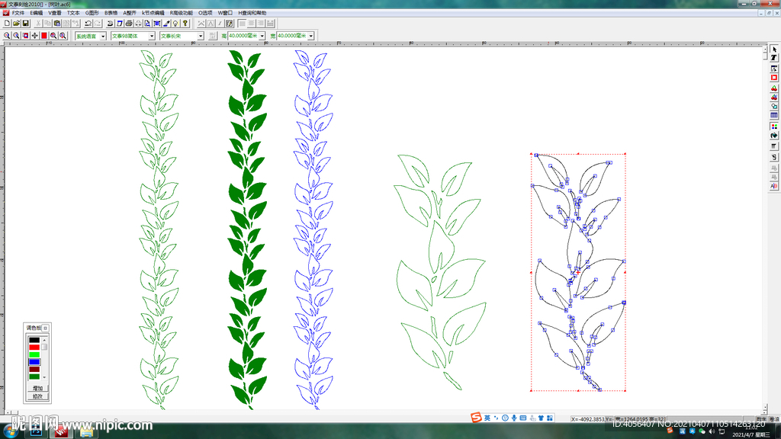This screenshot has height=439, width=781.
Task: Click the 增加 button in color palette
Action: [x=37, y=389]
